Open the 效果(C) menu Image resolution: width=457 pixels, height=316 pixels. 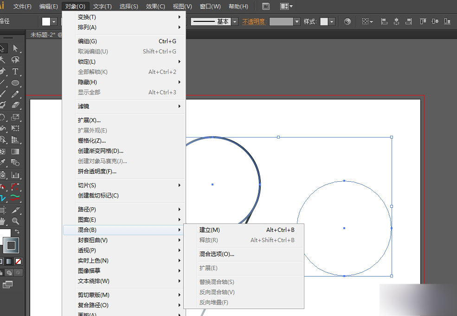(x=155, y=7)
